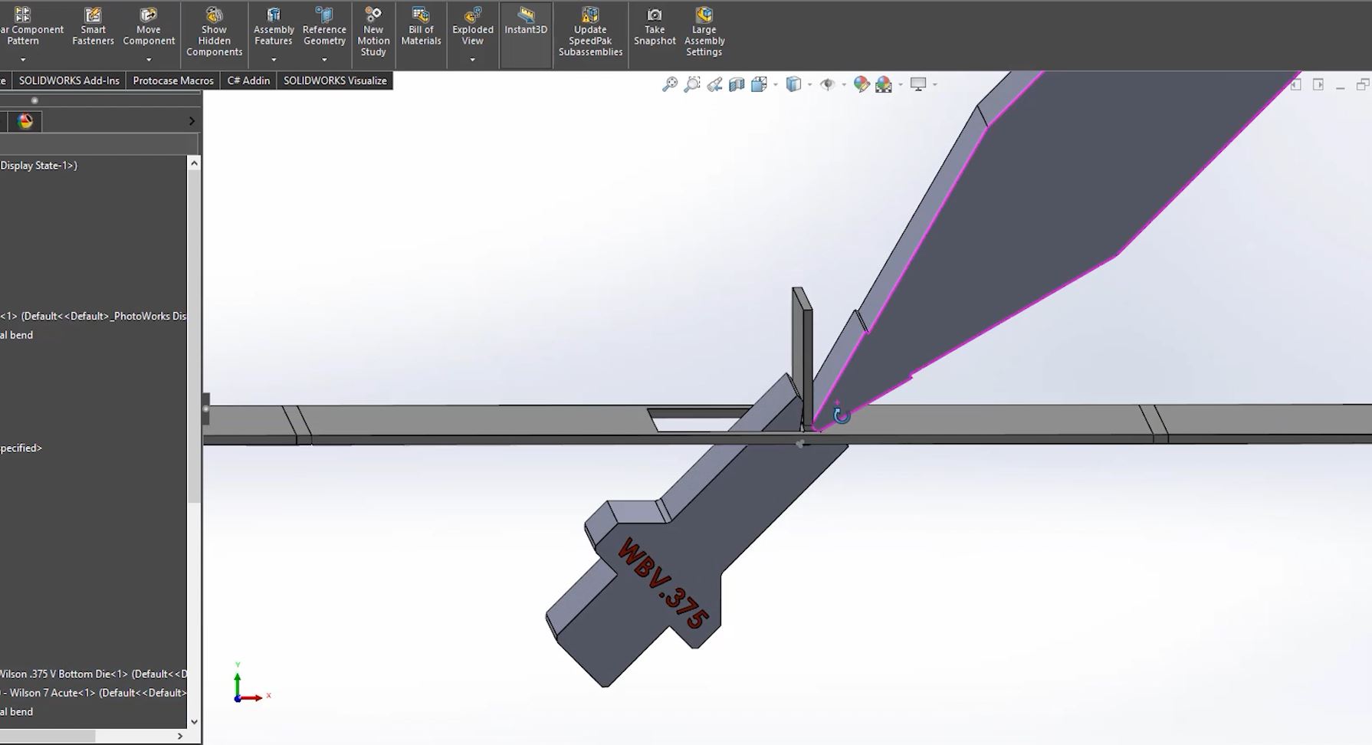The image size is (1372, 745).
Task: Click Apply Scene icon
Action: pos(884,84)
